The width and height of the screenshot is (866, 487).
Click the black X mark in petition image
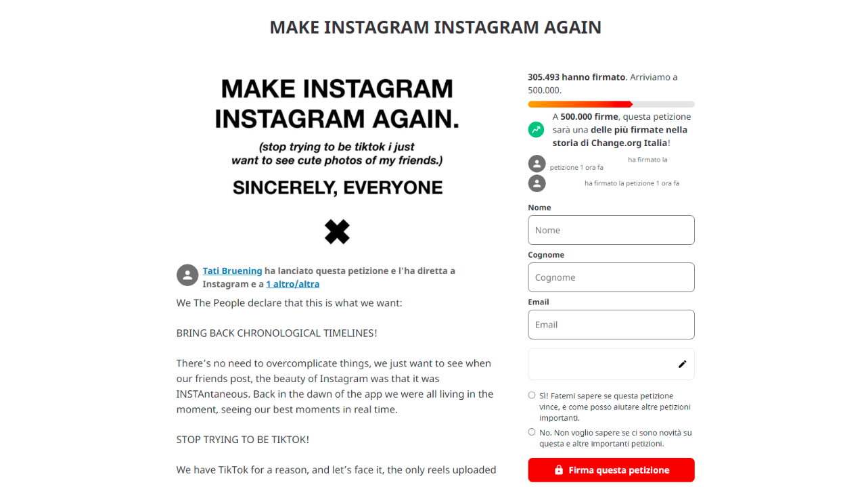[337, 232]
